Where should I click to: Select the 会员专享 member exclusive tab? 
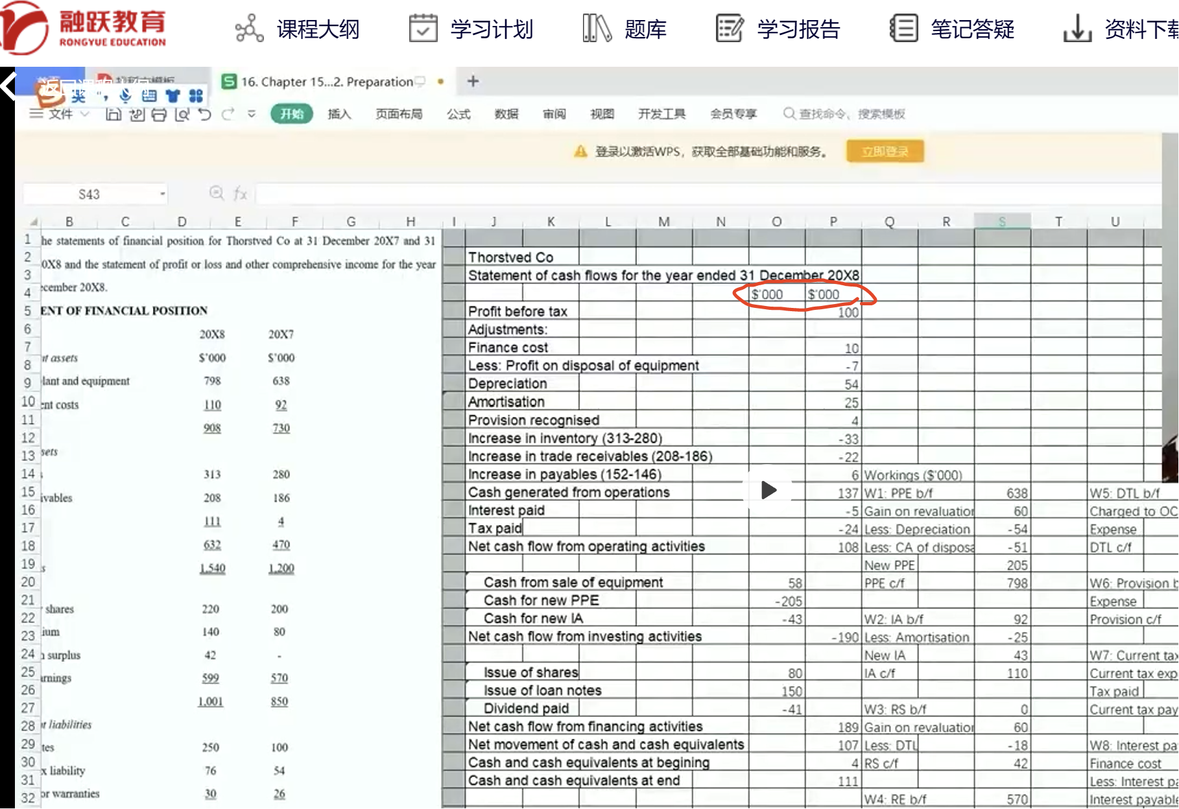(733, 114)
